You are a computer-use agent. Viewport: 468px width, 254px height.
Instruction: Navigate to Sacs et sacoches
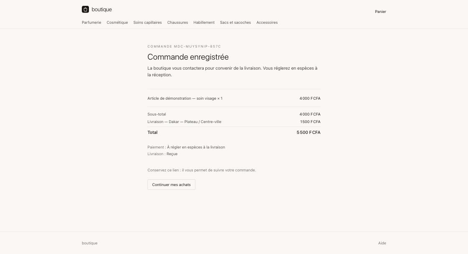coord(235,23)
